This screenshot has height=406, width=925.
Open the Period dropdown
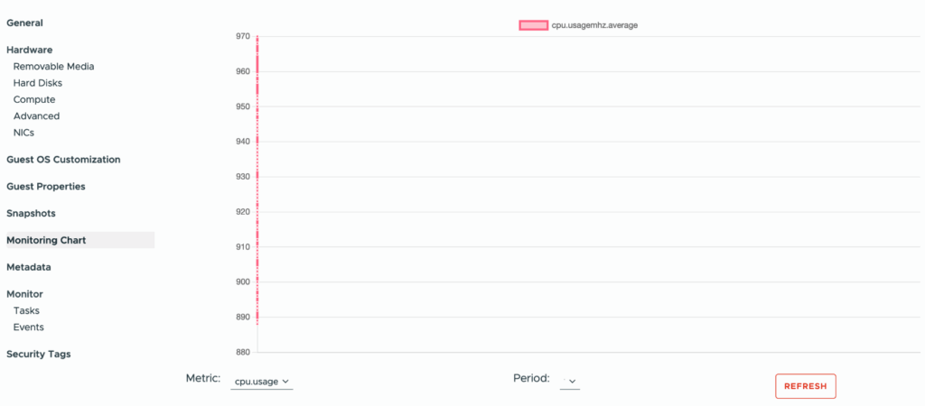570,382
